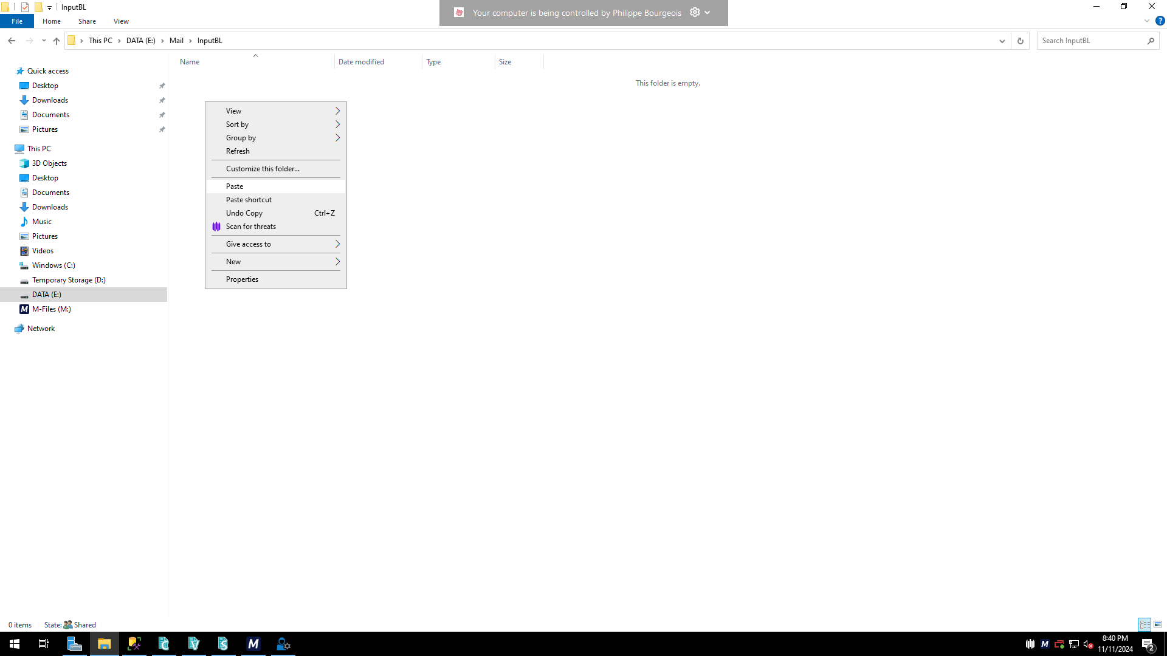
Task: Select 'This PC' in the address breadcrumb
Action: pos(100,41)
